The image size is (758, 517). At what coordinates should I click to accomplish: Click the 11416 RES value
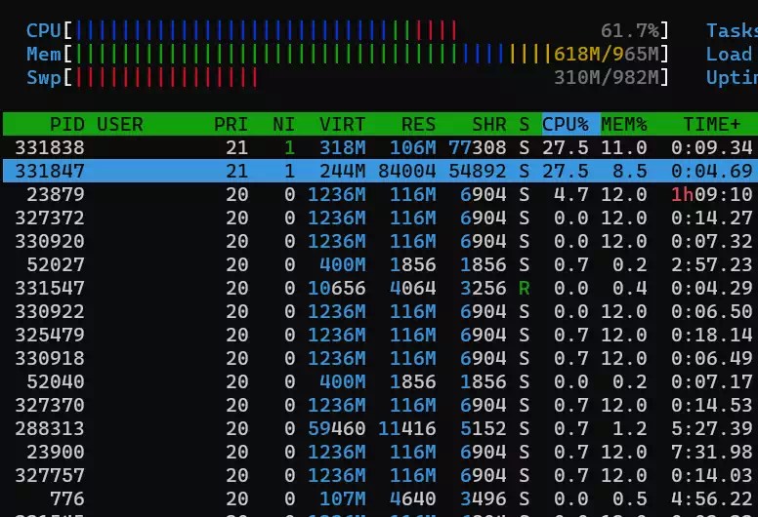tap(407, 428)
